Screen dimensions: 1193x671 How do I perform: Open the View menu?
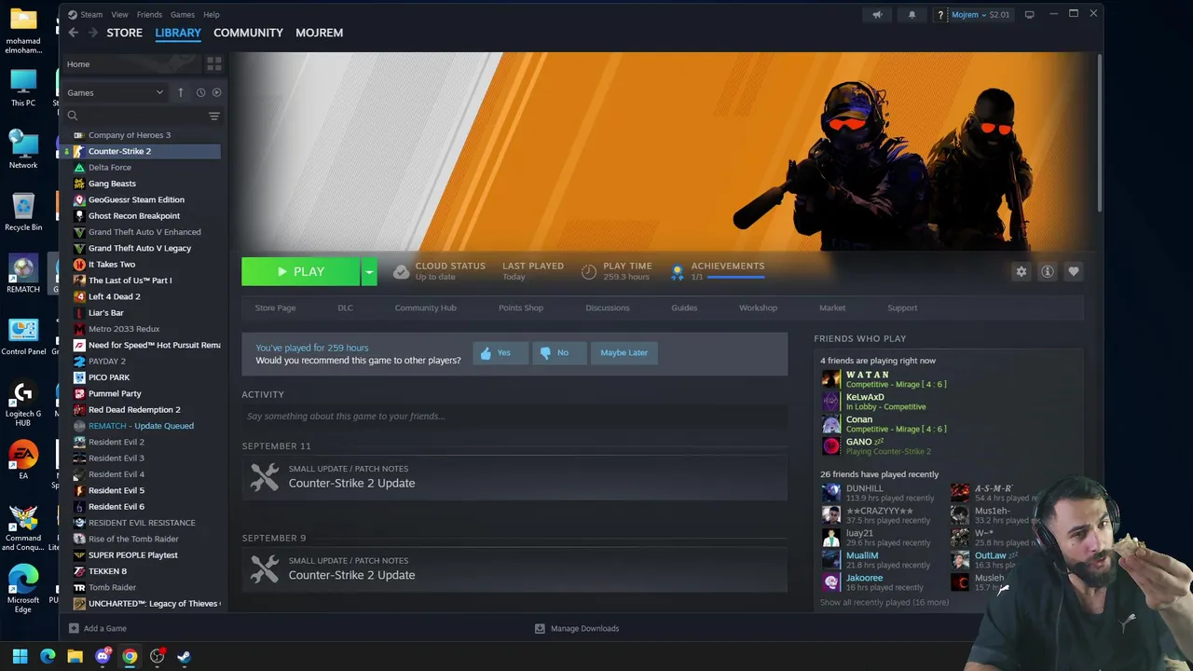pyautogui.click(x=119, y=15)
